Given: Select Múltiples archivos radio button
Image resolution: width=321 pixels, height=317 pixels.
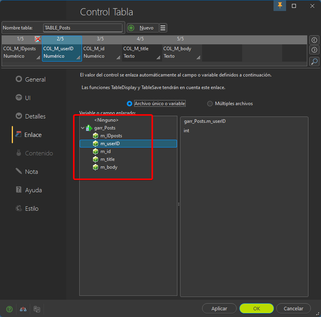Looking at the screenshot, I should pos(210,104).
